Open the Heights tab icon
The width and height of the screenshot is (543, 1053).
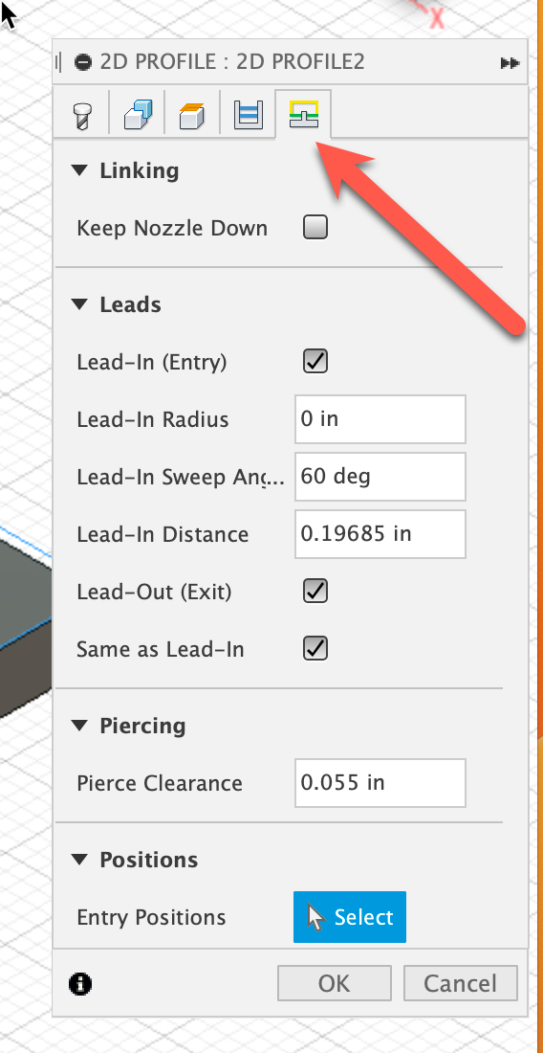[x=192, y=115]
